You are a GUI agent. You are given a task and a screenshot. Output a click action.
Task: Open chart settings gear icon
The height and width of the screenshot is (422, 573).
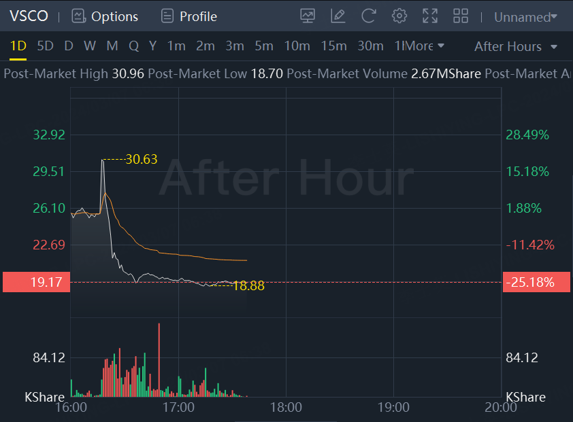click(399, 16)
